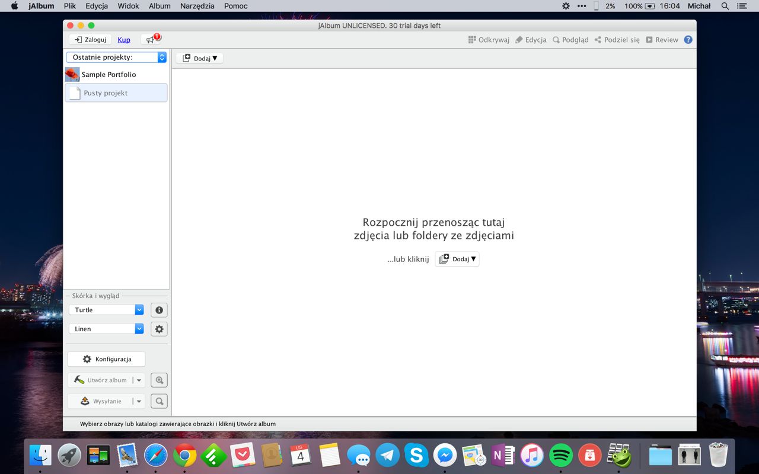
Task: Open Feedly from the dock
Action: [213, 455]
